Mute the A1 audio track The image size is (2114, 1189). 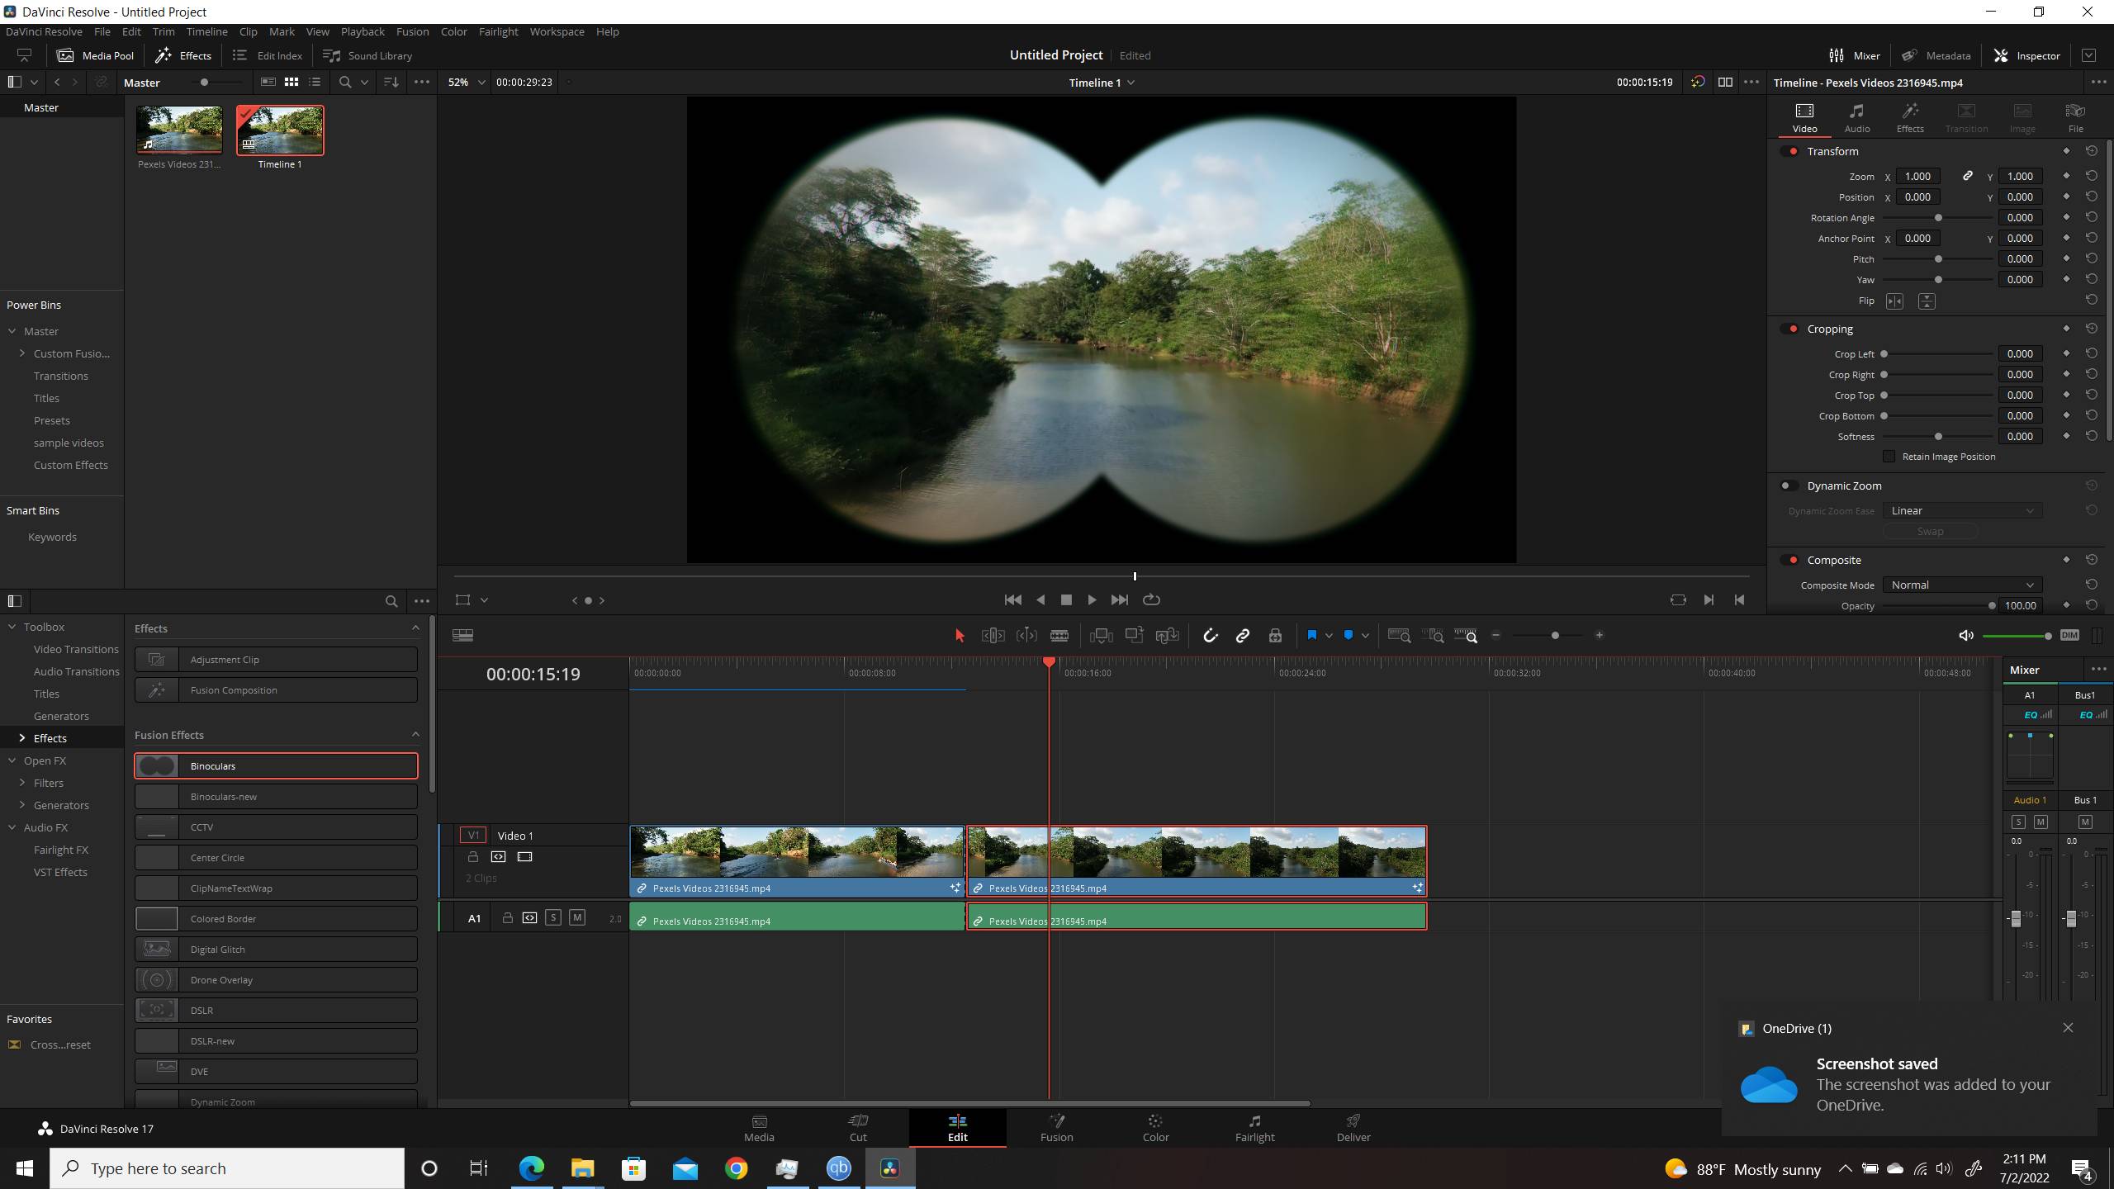pos(577,917)
